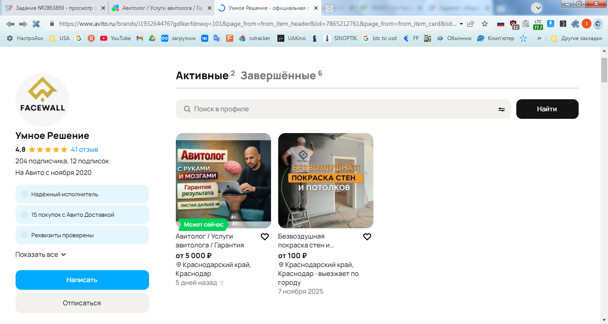Open search filters icon in profile search
The width and height of the screenshot is (608, 324).
pos(502,109)
